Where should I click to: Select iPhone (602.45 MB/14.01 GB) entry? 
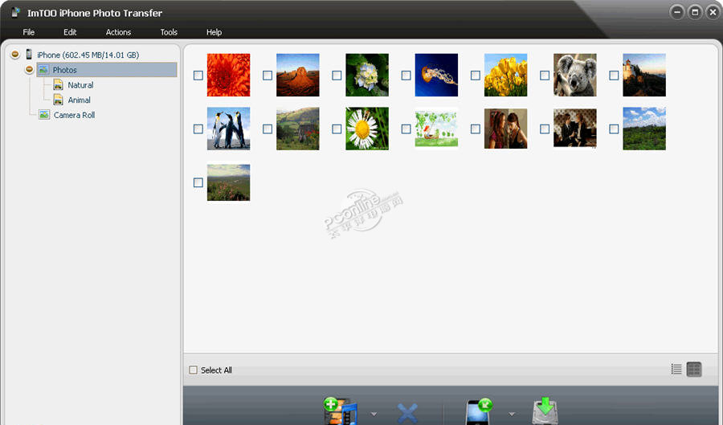coord(88,55)
